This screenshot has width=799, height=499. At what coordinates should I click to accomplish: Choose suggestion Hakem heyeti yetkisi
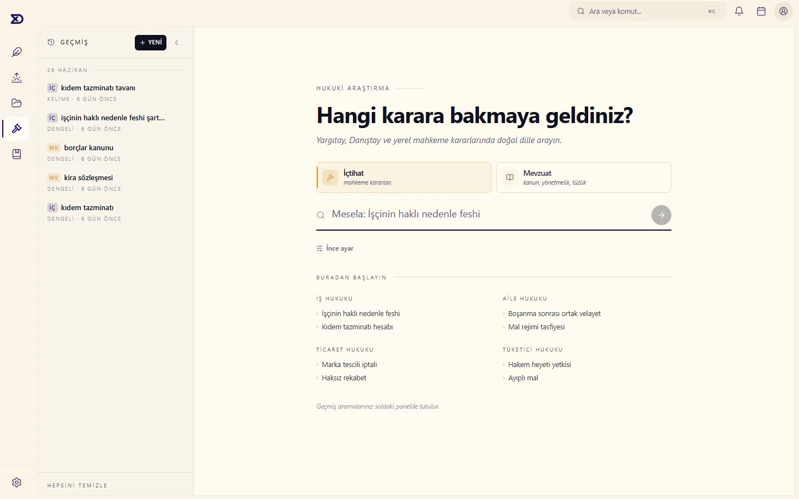pyautogui.click(x=539, y=365)
